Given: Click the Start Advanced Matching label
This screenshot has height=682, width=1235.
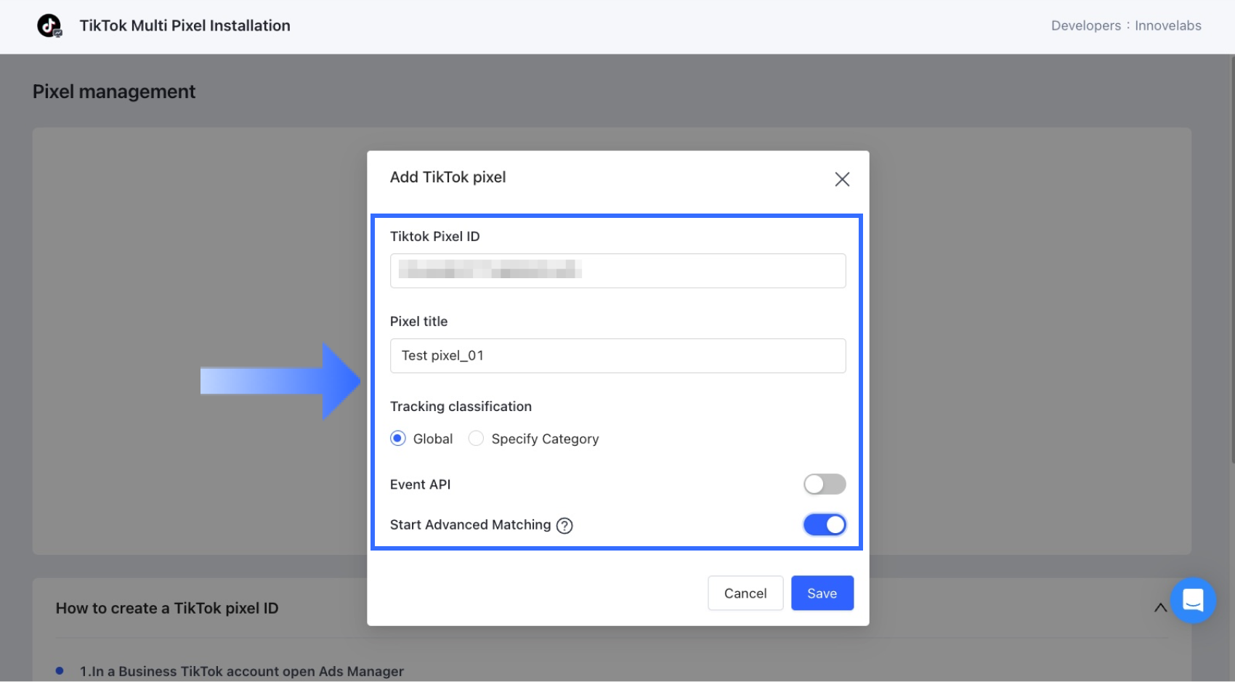Looking at the screenshot, I should click(x=470, y=525).
